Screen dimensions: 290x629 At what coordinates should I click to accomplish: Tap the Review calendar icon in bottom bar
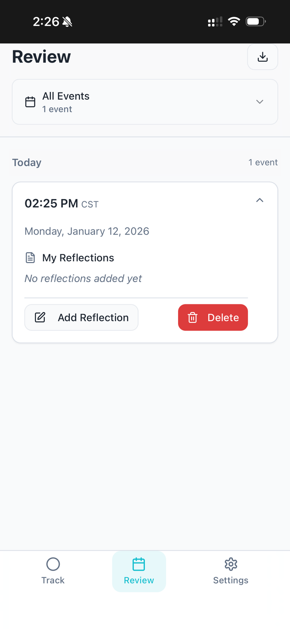coord(139,564)
